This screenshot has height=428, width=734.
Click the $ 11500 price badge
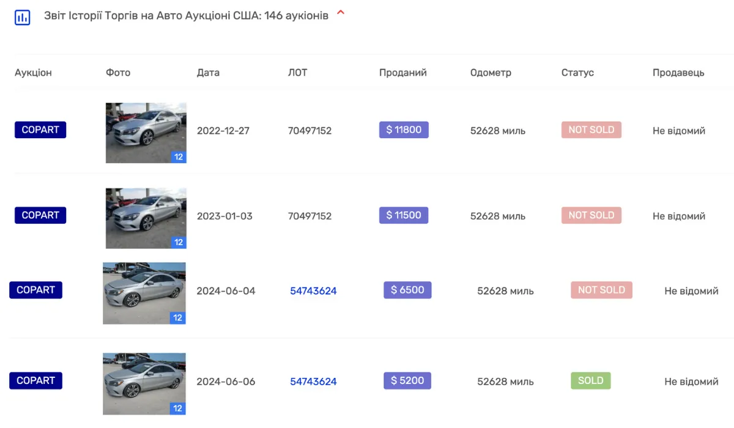[404, 215]
